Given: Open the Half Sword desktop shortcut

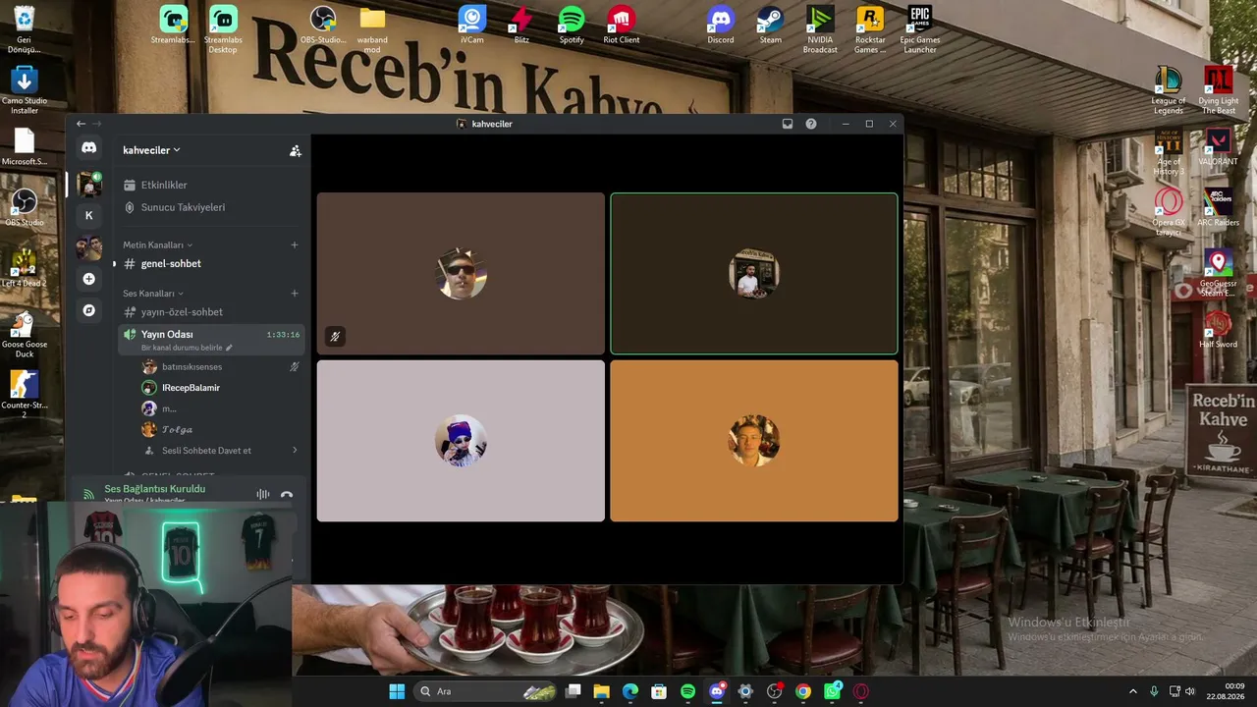Looking at the screenshot, I should pos(1218,330).
